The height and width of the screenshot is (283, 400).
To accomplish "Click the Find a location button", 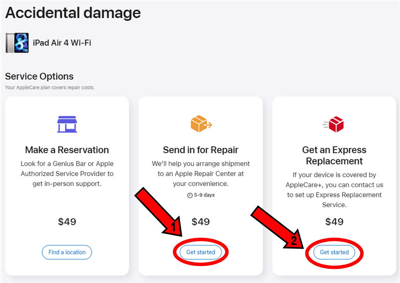I will click(x=67, y=252).
